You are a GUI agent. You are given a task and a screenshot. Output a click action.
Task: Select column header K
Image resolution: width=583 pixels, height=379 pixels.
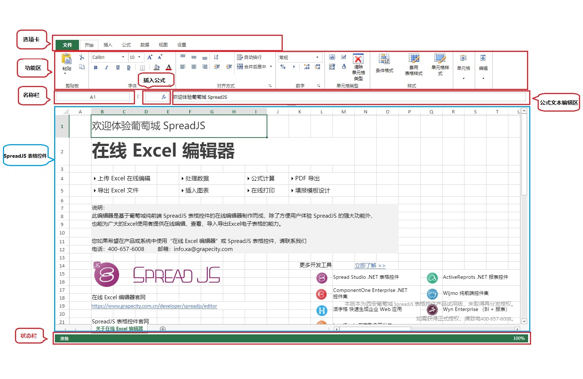click(x=300, y=112)
